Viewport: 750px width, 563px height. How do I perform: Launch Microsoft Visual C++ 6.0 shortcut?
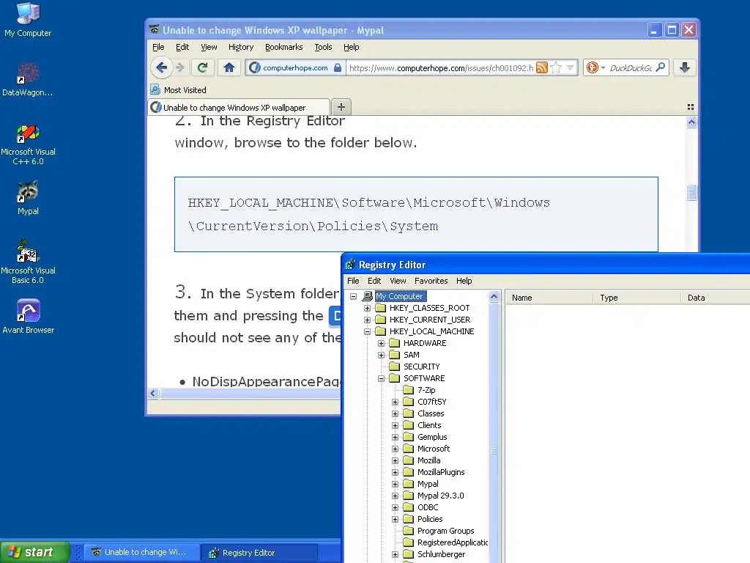(x=28, y=144)
